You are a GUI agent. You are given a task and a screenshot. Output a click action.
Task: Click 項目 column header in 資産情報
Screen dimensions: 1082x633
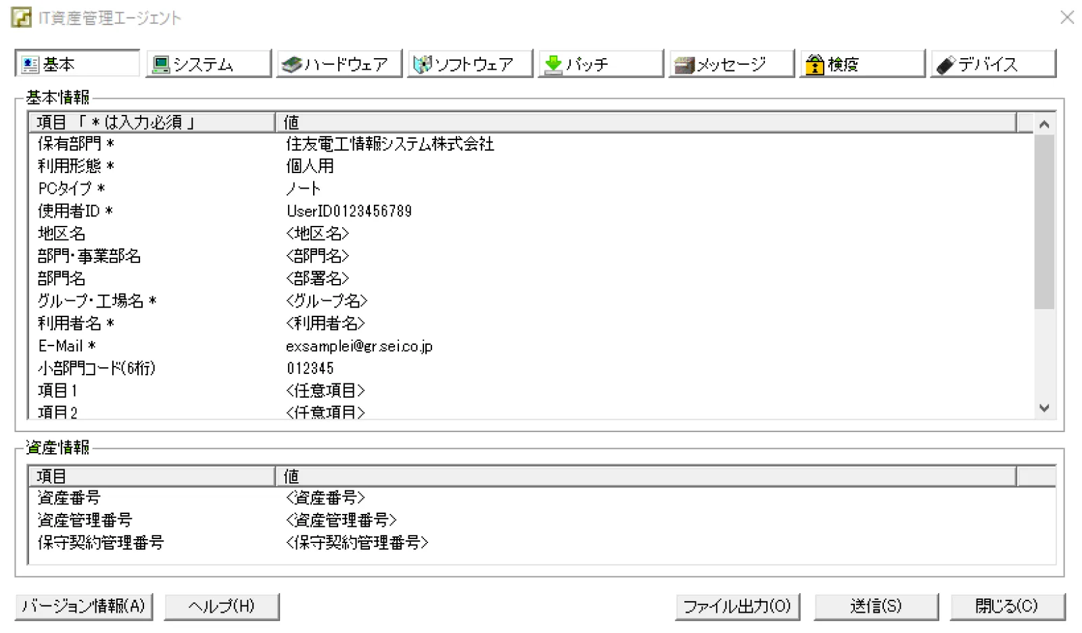tap(152, 476)
